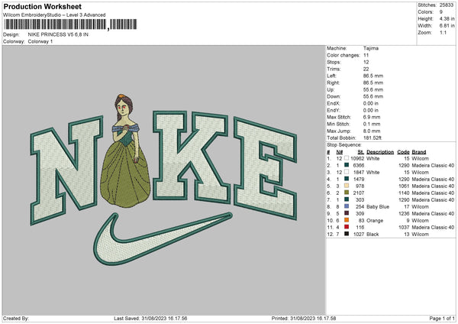Screen dimensions: 458x324
Task: Select the olive swatch in stop row 6
Action: point(347,193)
